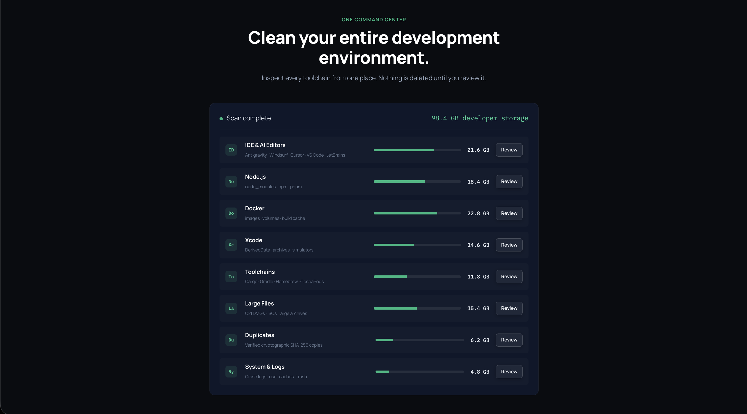
Task: Click the 'Xcode' row title
Action: (253, 240)
